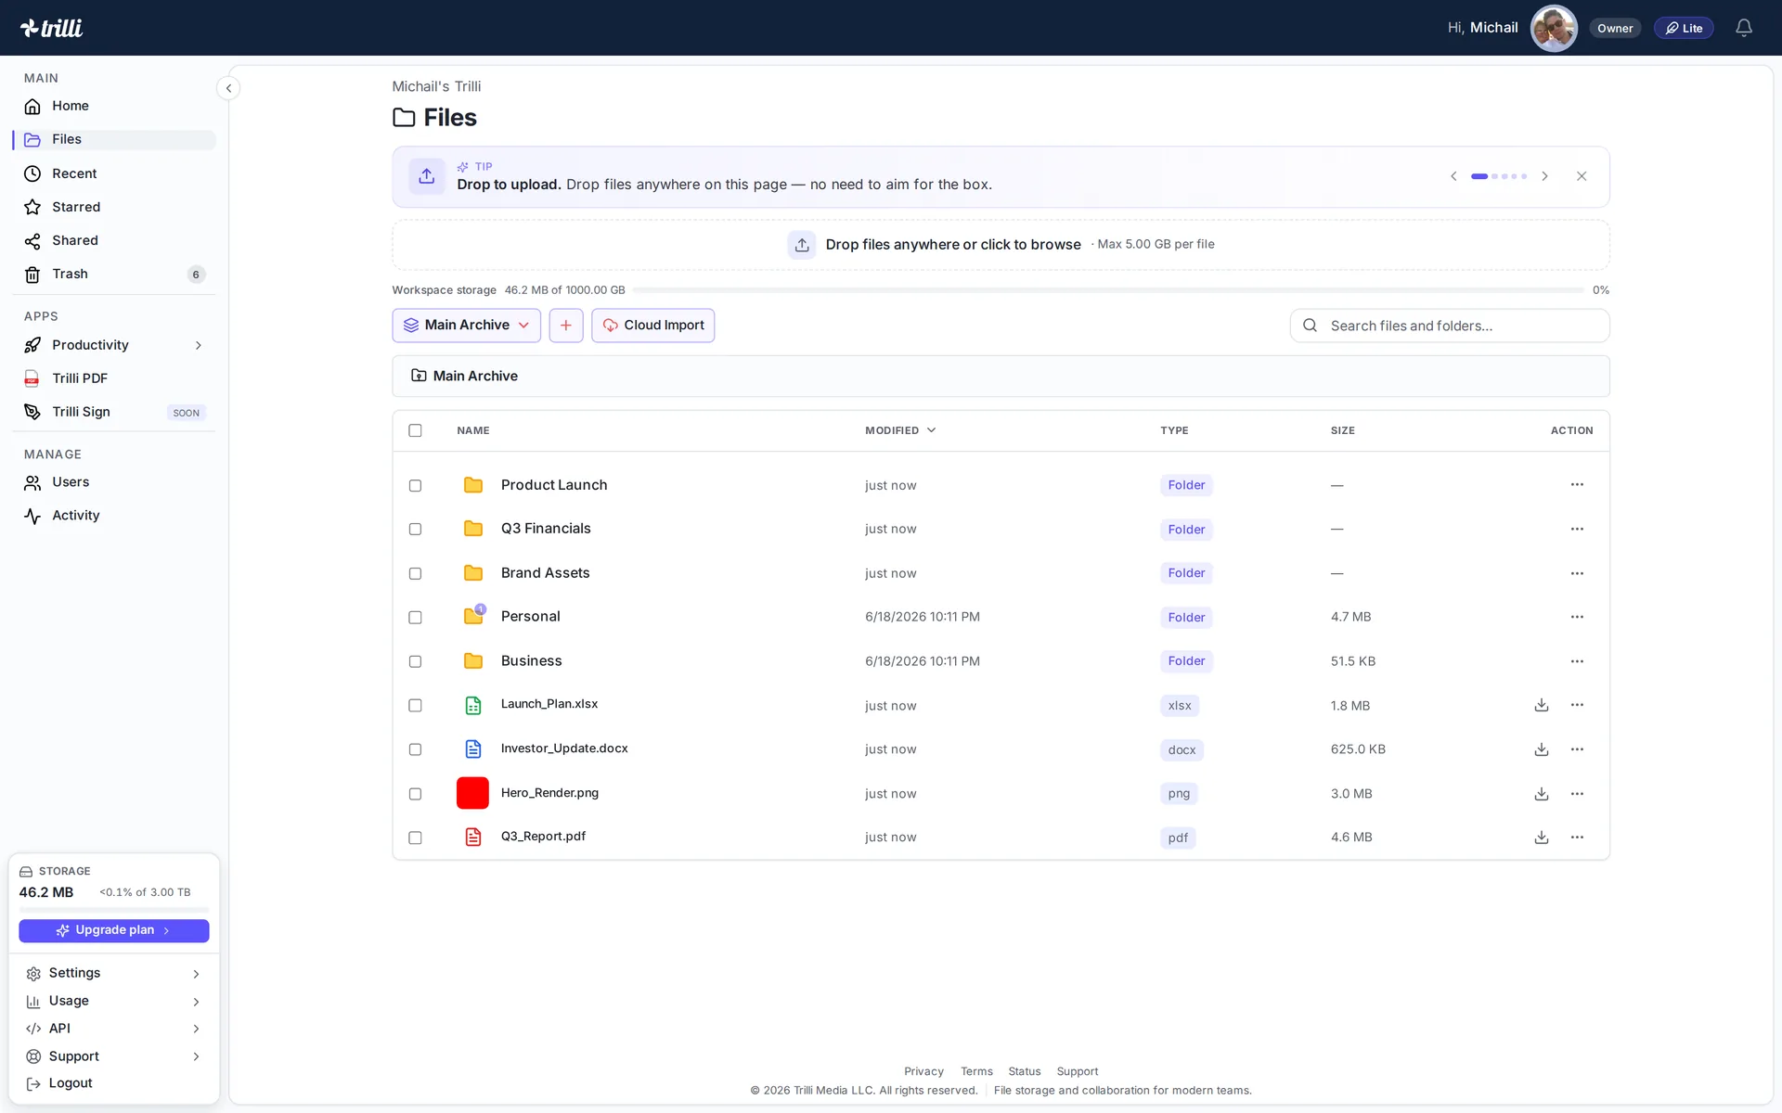The image size is (1782, 1113).
Task: View the Activity page
Action: pyautogui.click(x=114, y=516)
